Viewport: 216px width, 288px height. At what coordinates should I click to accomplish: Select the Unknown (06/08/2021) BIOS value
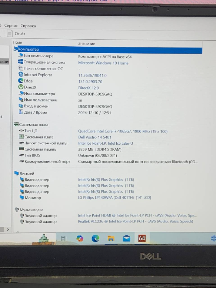(97, 155)
